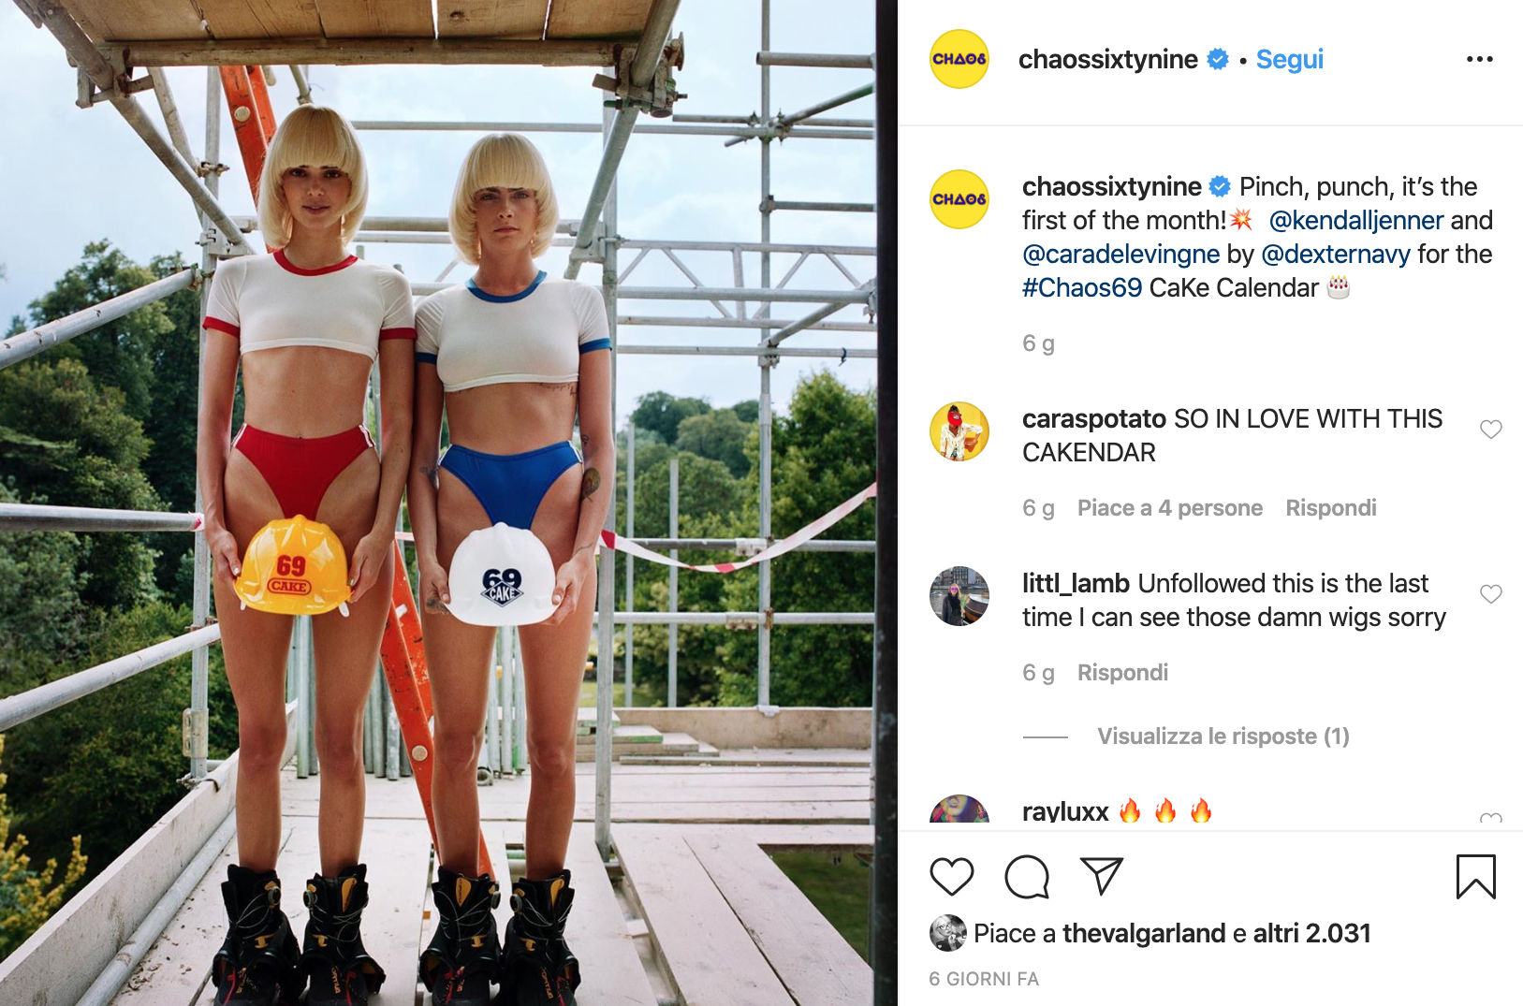Open littl_lamb's profile picture
The height and width of the screenshot is (1006, 1523).
(x=959, y=596)
